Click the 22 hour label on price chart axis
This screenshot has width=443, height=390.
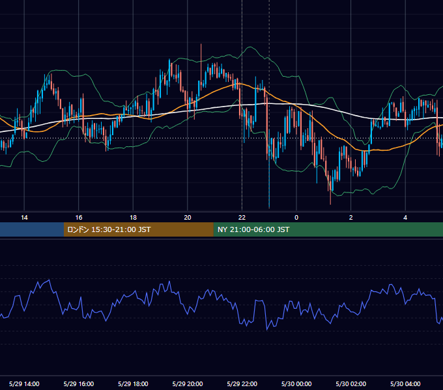coord(242,218)
